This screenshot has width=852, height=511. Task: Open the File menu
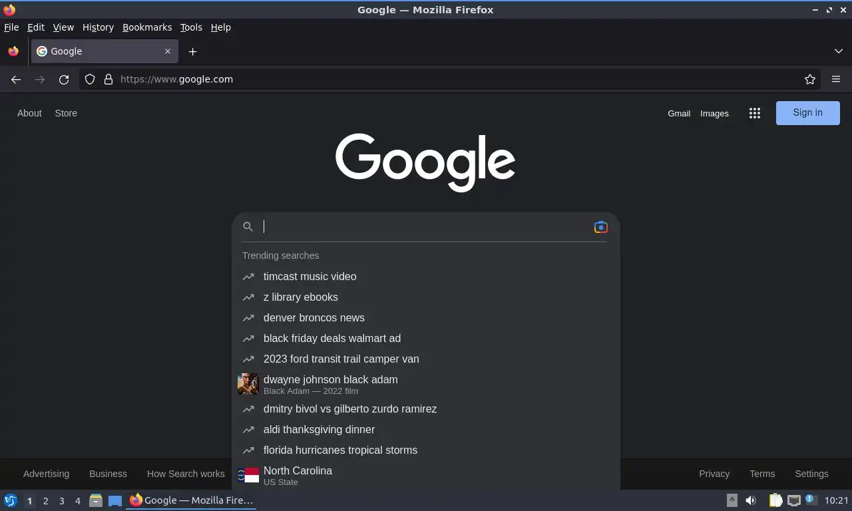(x=11, y=27)
